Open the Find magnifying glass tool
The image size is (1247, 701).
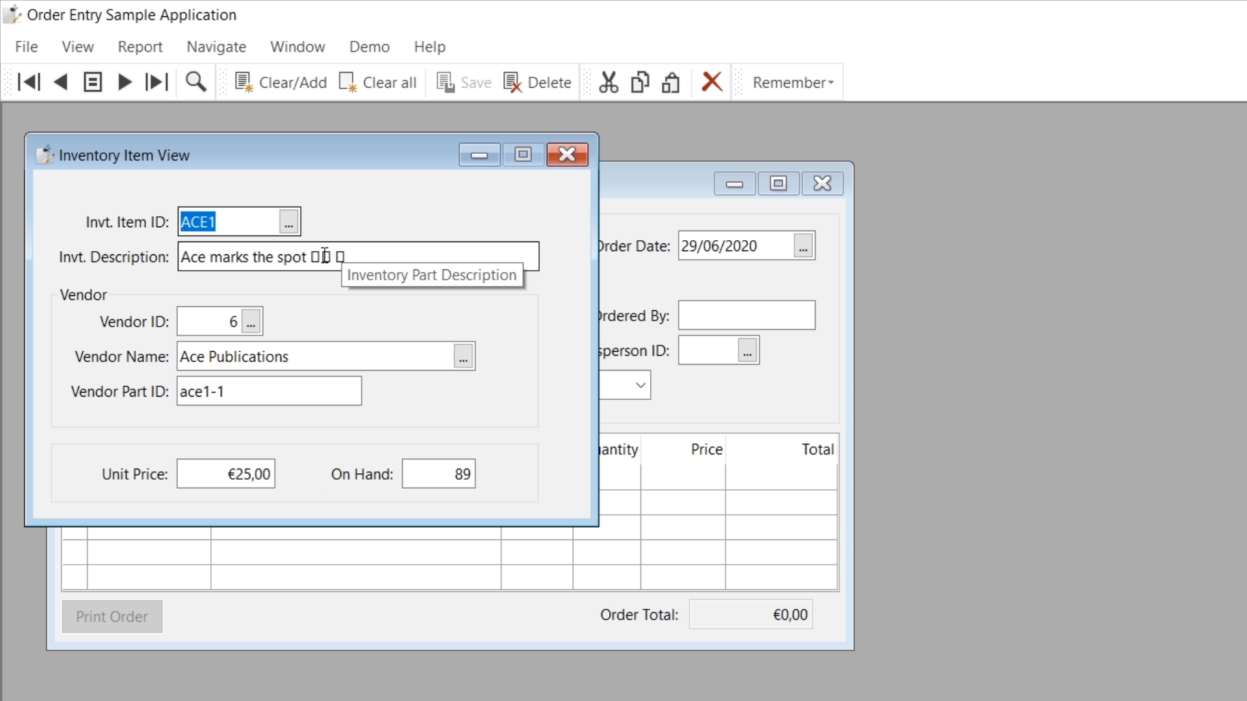pyautogui.click(x=195, y=82)
